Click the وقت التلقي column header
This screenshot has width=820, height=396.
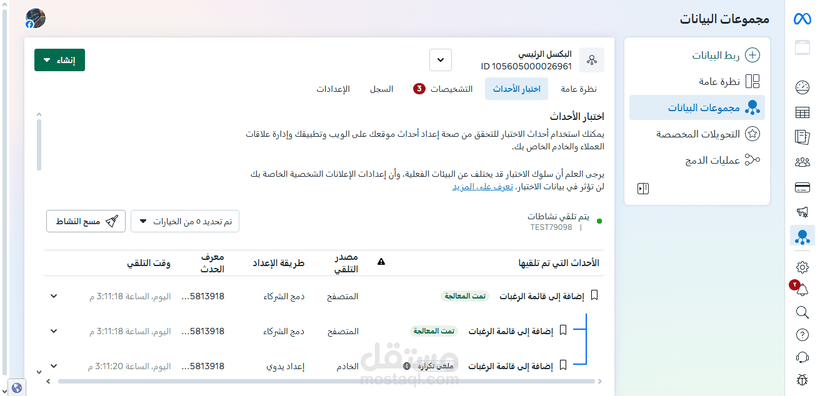click(x=149, y=263)
